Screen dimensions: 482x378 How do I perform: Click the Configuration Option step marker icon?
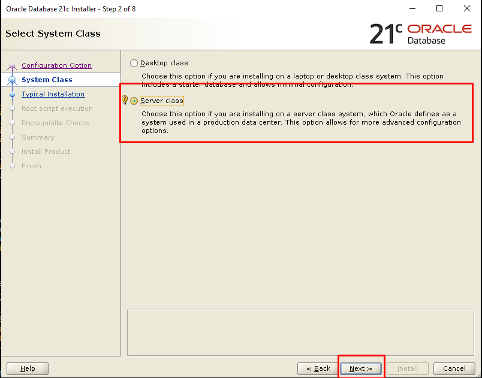13,66
